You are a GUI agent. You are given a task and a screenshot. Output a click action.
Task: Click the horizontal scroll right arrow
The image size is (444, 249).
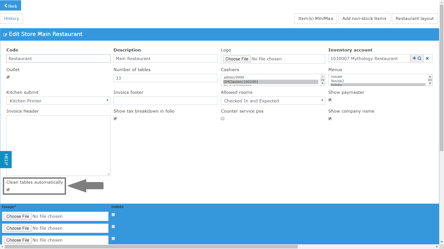point(437,247)
